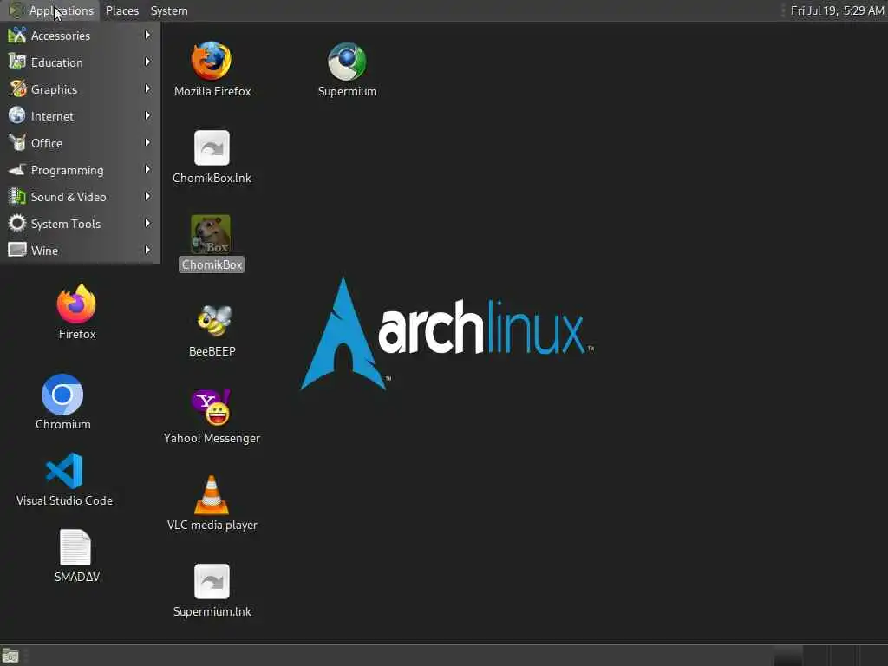The image size is (888, 666).
Task: Click the Programming category icon
Action: coord(17,169)
